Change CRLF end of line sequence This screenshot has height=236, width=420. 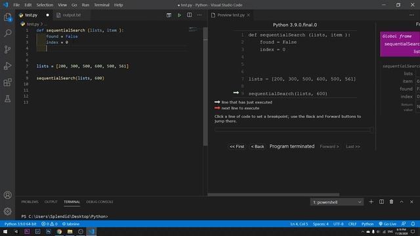tap(352, 224)
